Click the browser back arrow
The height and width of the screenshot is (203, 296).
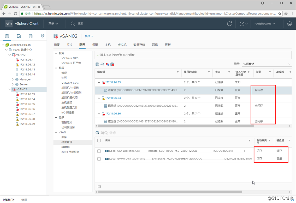coord(4,14)
